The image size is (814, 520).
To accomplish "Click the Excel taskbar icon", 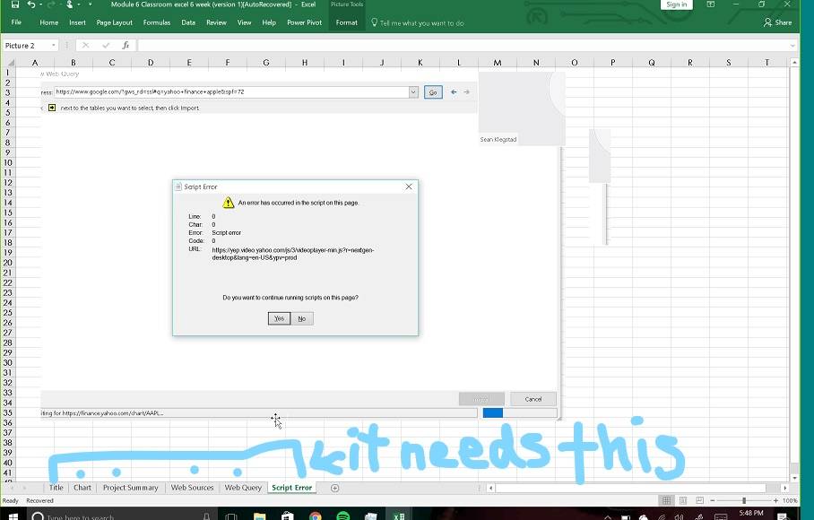I will tap(399, 516).
